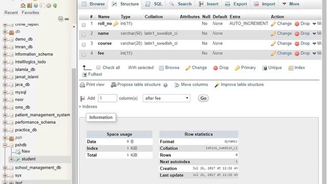Open the SQL tab
The width and height of the screenshot is (327, 184).
[x=154, y=4]
